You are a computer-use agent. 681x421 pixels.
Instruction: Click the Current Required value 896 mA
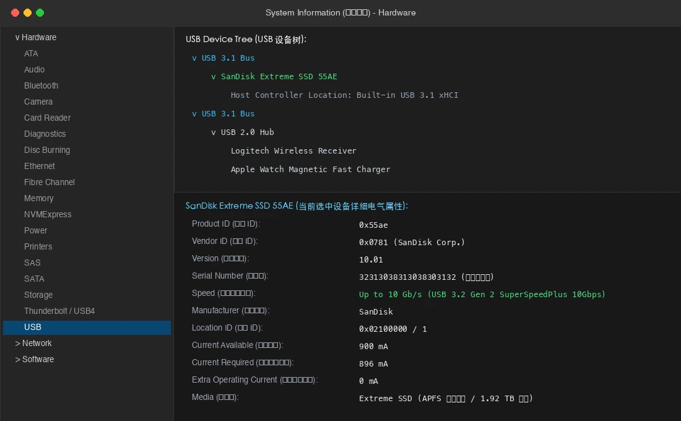pyautogui.click(x=373, y=364)
